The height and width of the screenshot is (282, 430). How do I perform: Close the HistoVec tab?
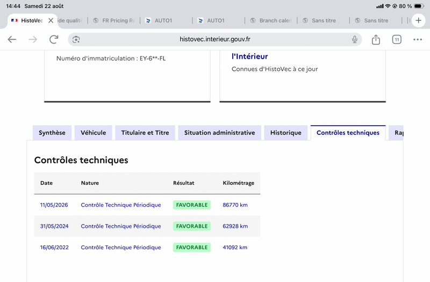pos(51,20)
